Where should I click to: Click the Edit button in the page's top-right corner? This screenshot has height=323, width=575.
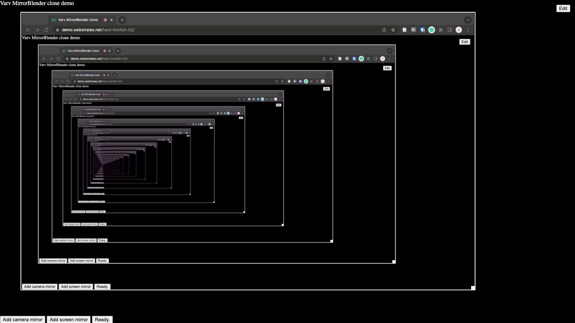click(x=563, y=9)
